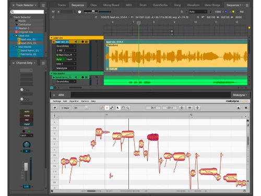This screenshot has width=261, height=196.
Task: Open the Channel Strip panel menu icon
Action: click(43, 63)
